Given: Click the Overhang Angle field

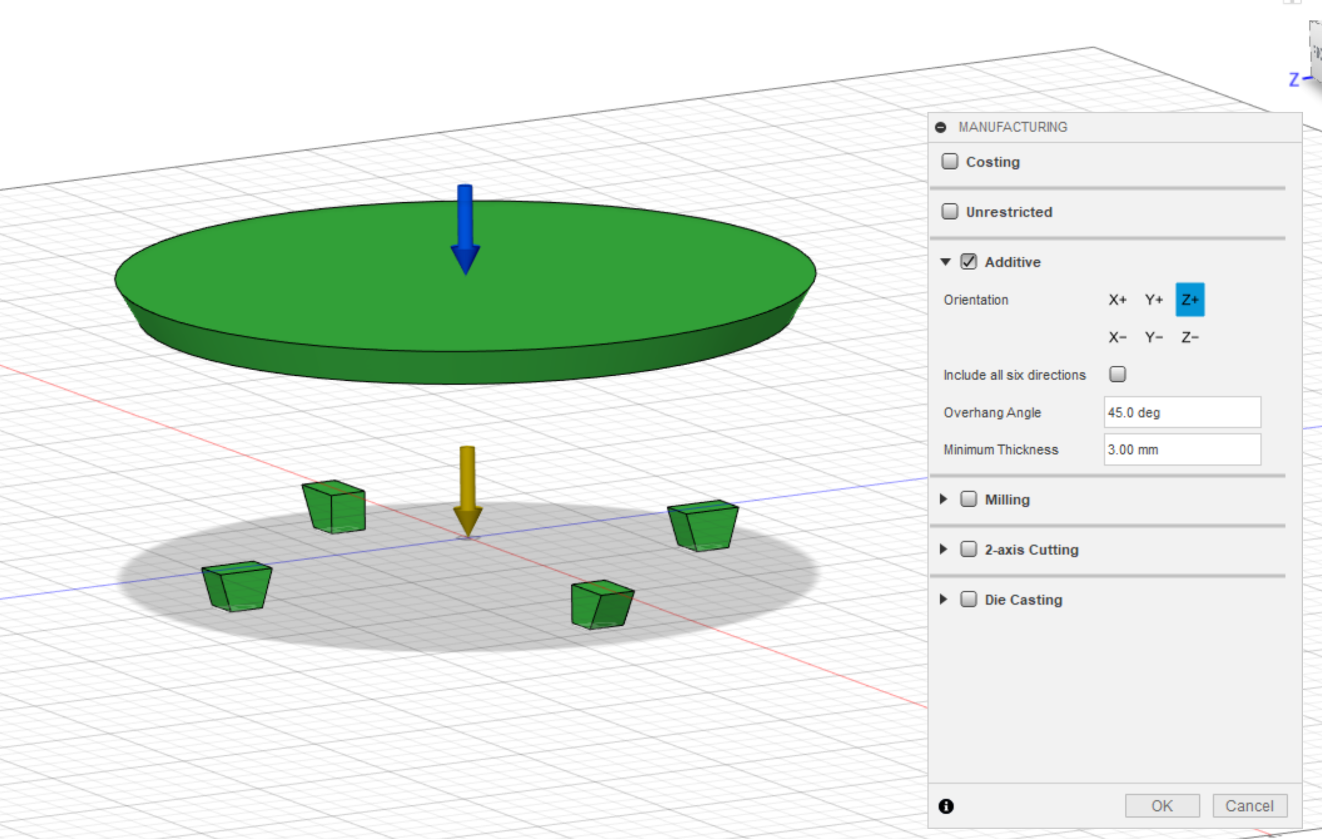Looking at the screenshot, I should point(1182,412).
